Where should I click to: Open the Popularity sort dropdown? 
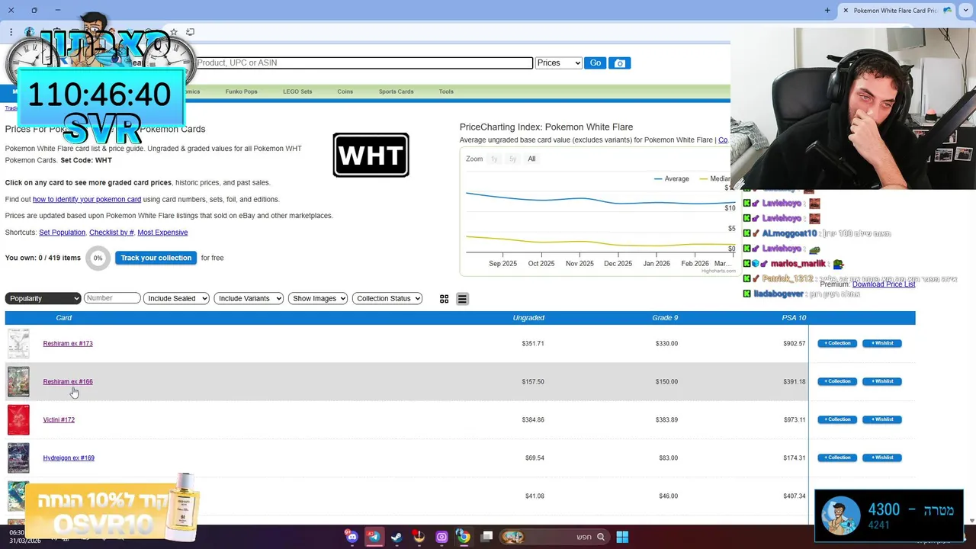[x=43, y=298]
